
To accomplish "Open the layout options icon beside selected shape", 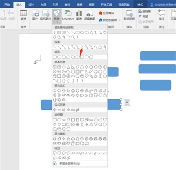I will (x=127, y=103).
